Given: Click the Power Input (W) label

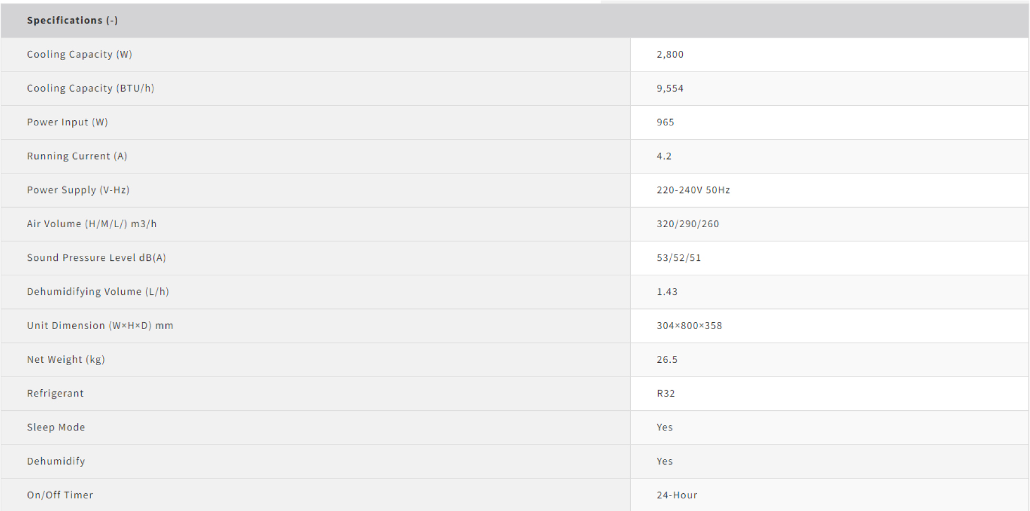Looking at the screenshot, I should click(67, 122).
